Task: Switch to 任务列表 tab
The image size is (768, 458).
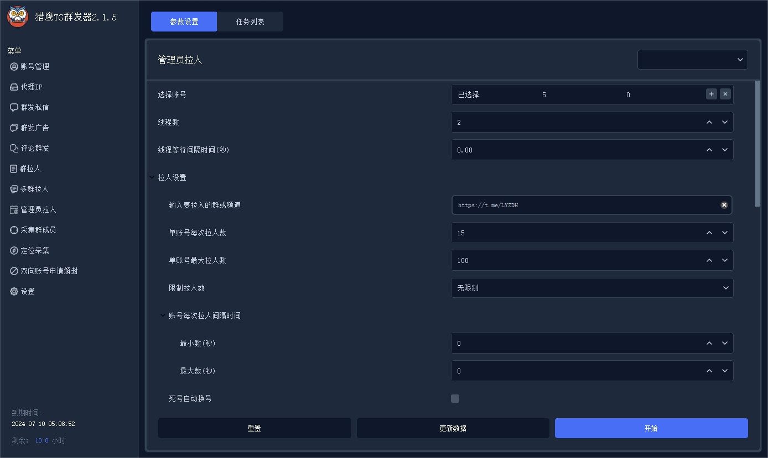Action: click(250, 22)
